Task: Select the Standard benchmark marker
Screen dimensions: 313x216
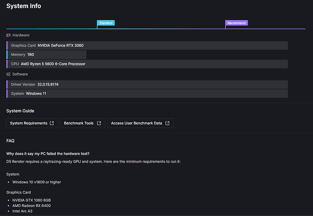Action: pyautogui.click(x=106, y=23)
